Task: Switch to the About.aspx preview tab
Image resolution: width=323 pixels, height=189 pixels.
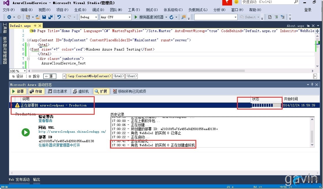Action: point(295,26)
